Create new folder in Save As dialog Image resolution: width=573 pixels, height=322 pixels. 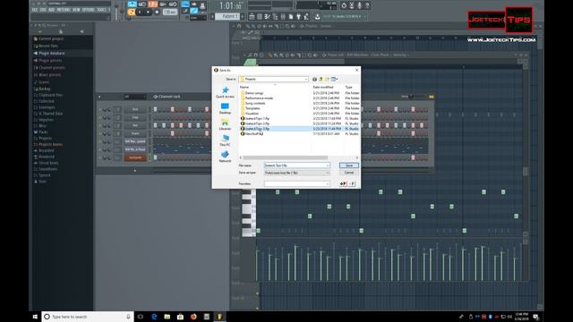327,79
